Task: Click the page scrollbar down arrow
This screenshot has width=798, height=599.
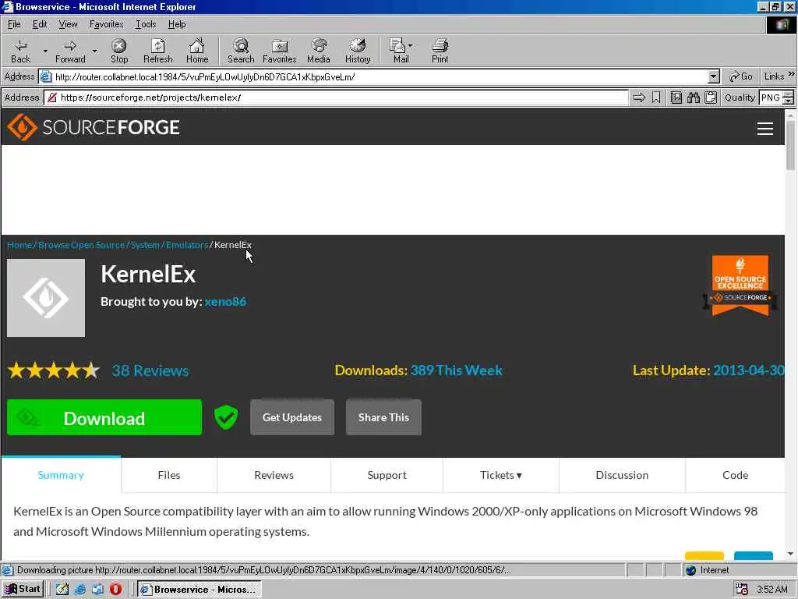Action: pos(790,554)
